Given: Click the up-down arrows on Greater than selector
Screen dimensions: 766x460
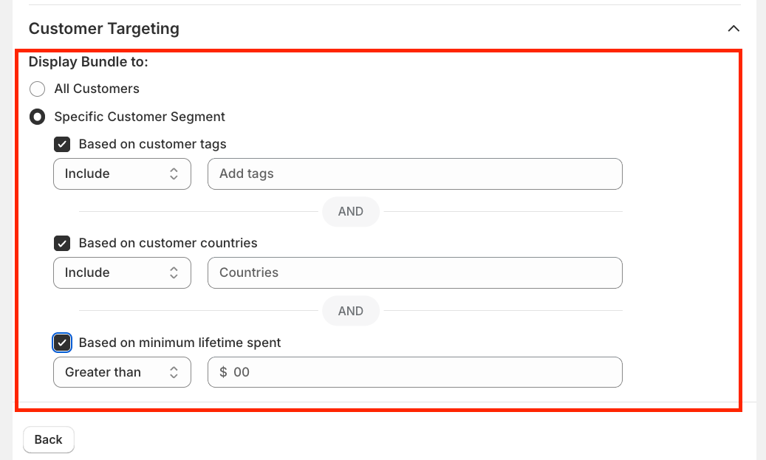Looking at the screenshot, I should 174,372.
